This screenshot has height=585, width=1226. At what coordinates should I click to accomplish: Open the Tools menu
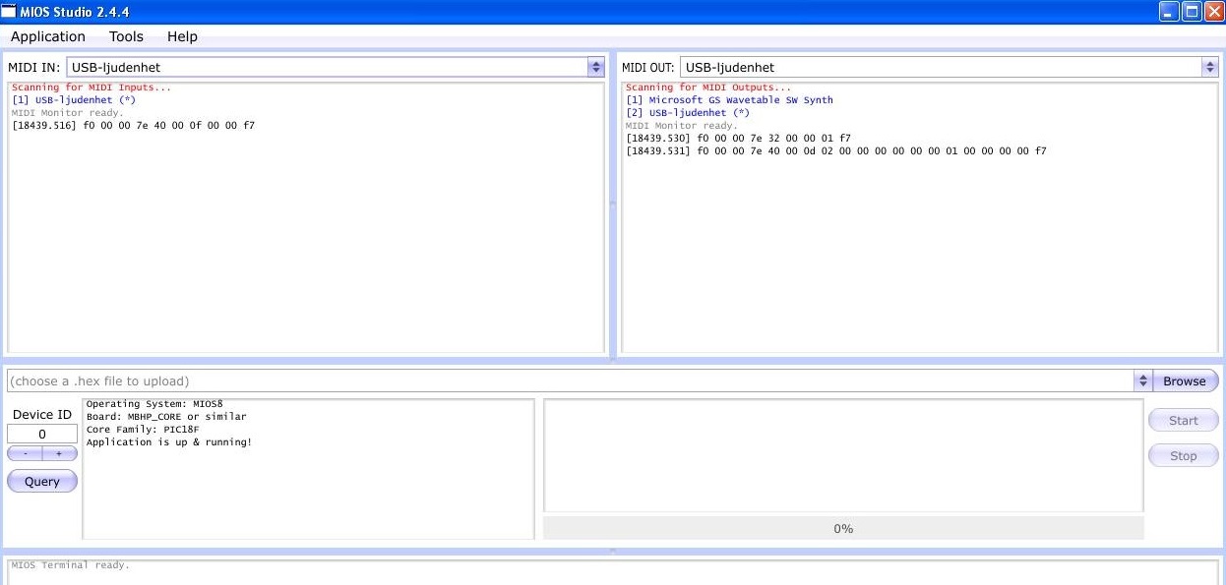[x=126, y=36]
